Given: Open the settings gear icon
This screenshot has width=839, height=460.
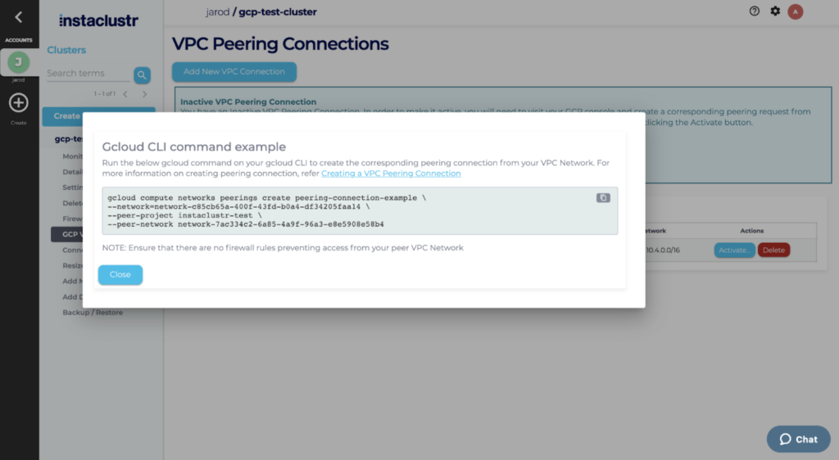Looking at the screenshot, I should click(x=775, y=11).
